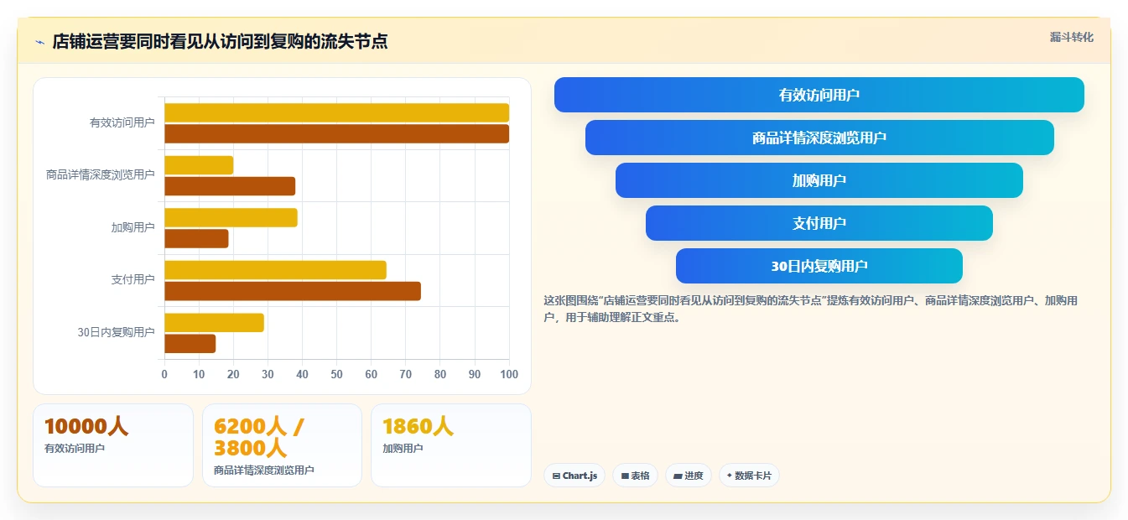The image size is (1128, 520).
Task: Click the yellow bar for 有效访问用户
Action: (336, 112)
